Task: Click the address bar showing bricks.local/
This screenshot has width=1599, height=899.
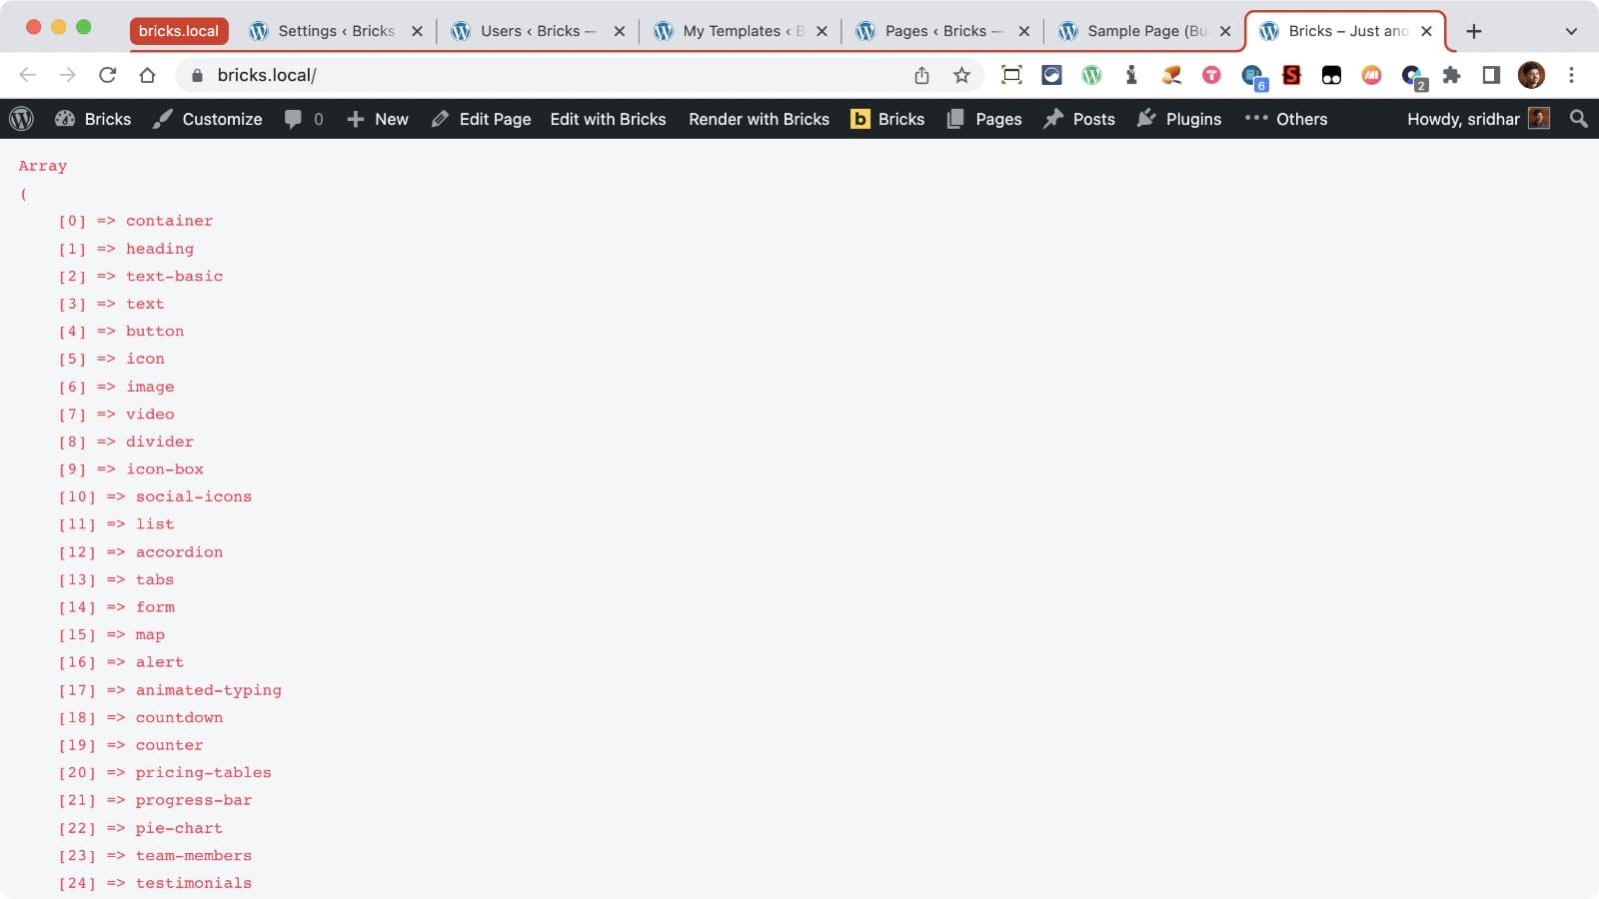Action: [x=550, y=75]
